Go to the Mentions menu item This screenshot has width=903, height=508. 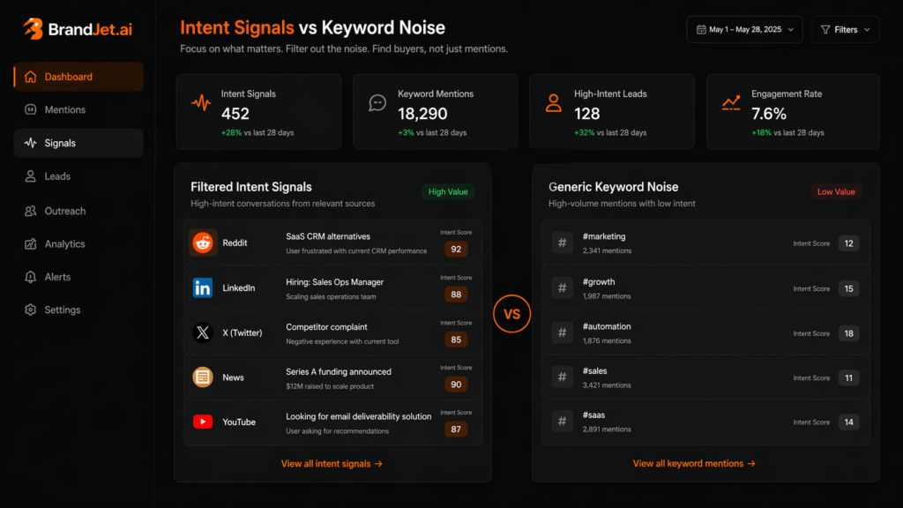tap(78, 109)
